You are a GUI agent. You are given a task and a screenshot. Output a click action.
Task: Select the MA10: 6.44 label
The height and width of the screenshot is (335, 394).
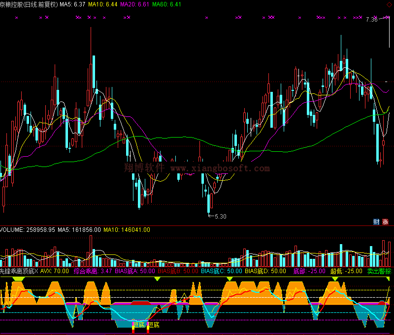[103, 4]
